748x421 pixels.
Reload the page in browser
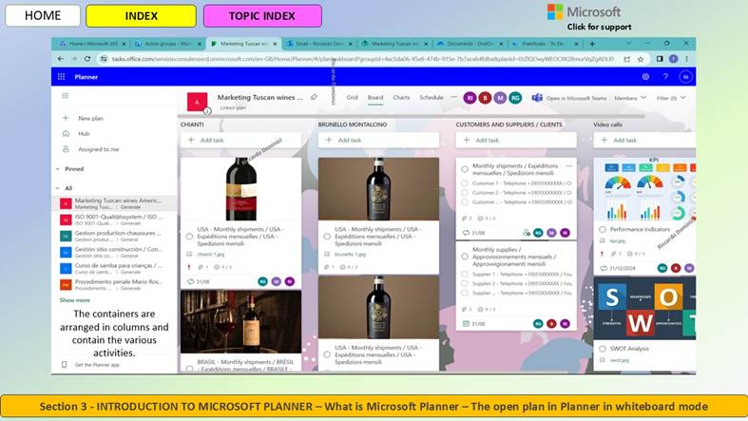click(87, 59)
